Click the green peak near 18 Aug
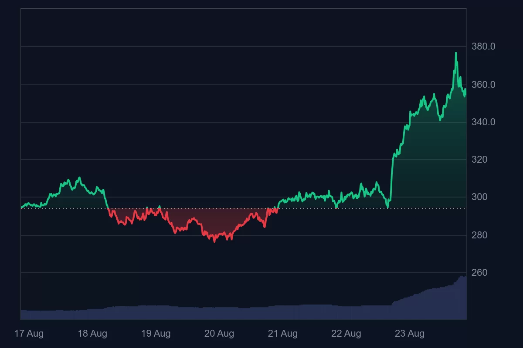The height and width of the screenshot is (348, 523). [x=79, y=178]
